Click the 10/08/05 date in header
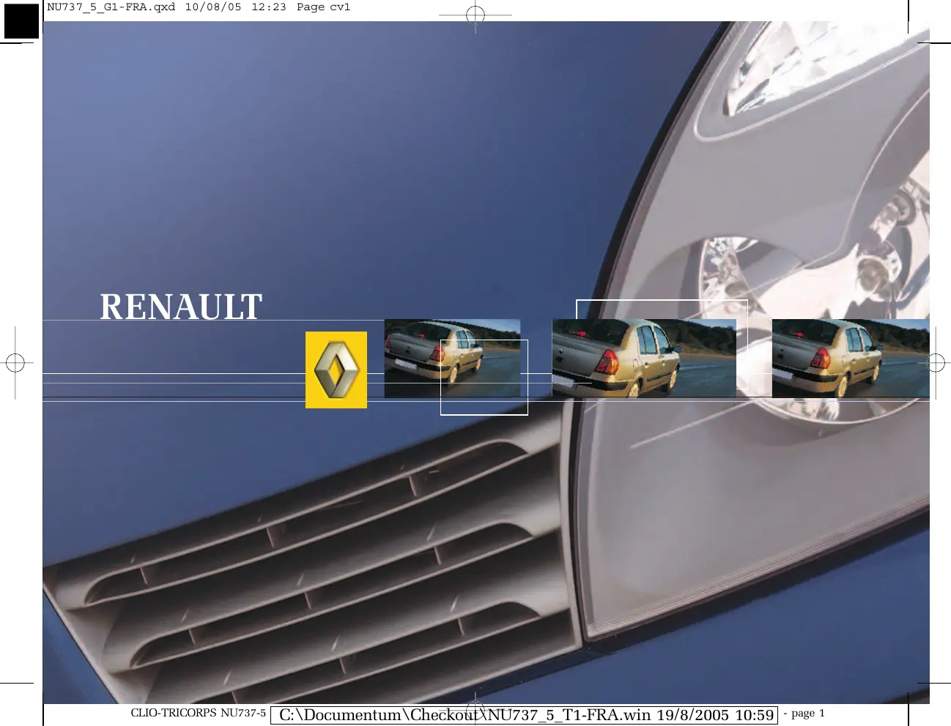Screen dimensions: 951x726 coord(212,7)
